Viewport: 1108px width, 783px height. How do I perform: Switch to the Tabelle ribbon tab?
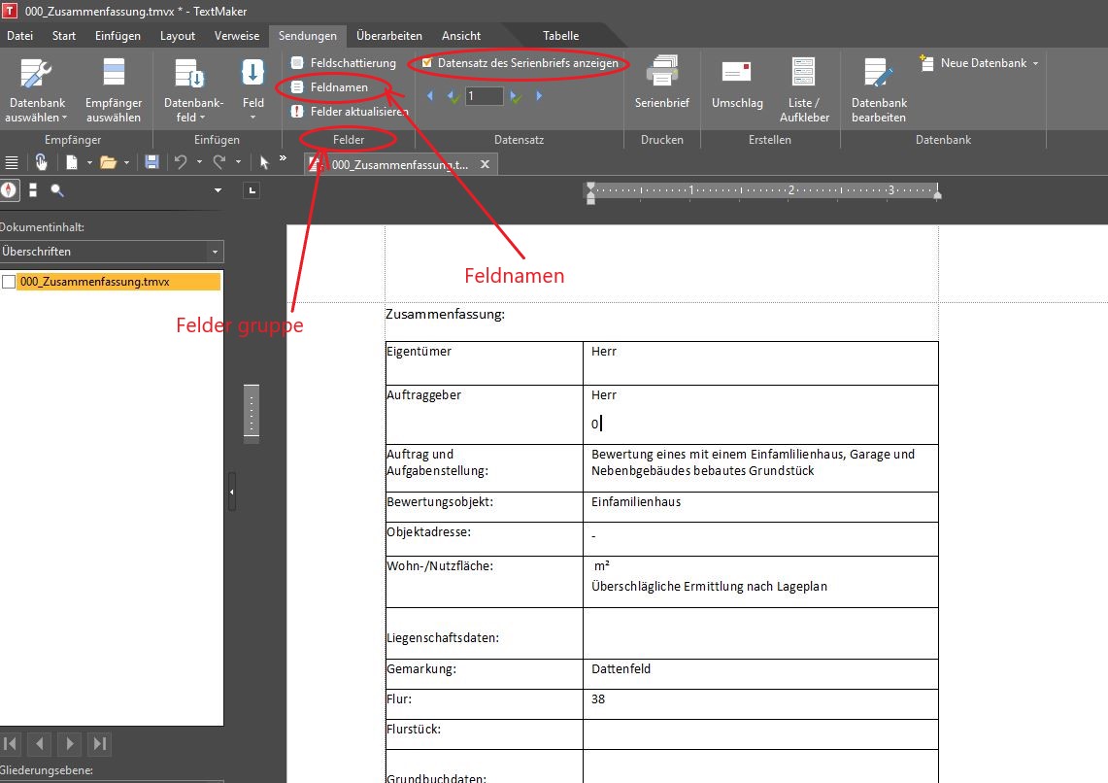click(560, 35)
